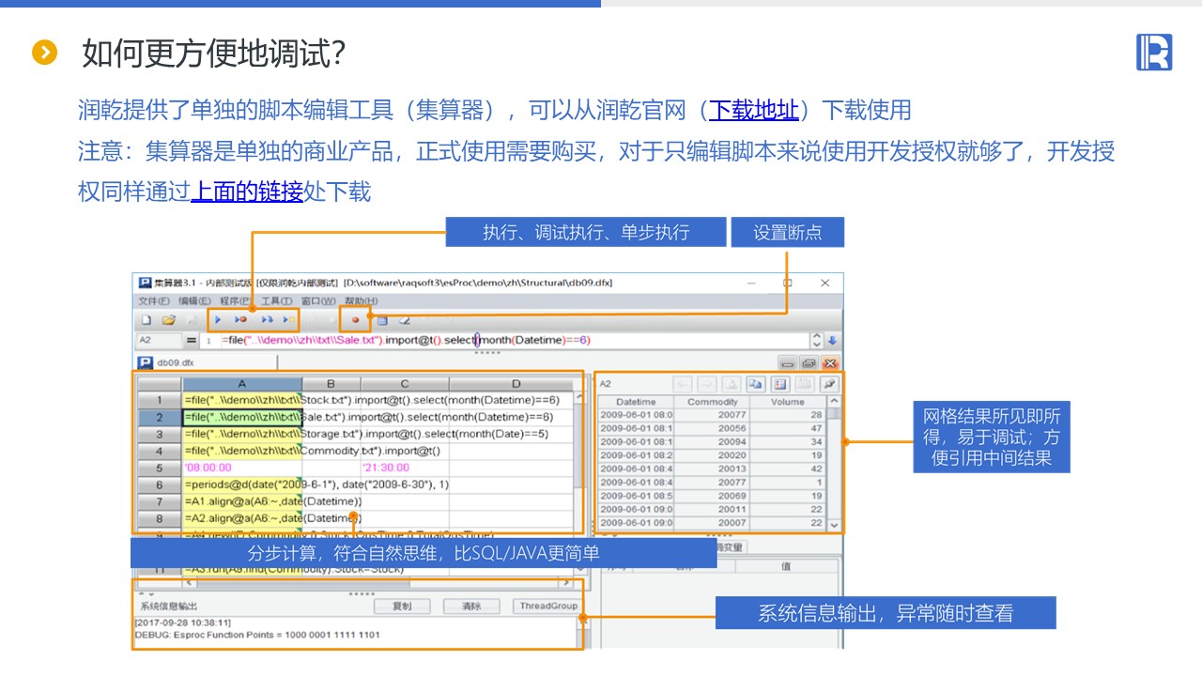Click the result table vertical scrollbar

(x=833, y=463)
